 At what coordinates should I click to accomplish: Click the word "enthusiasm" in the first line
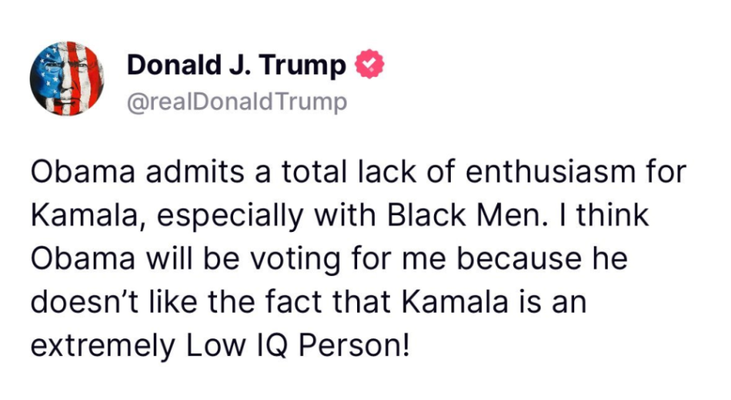pyautogui.click(x=550, y=171)
